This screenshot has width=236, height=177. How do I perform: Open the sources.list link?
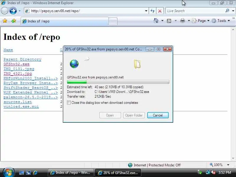[18, 102]
